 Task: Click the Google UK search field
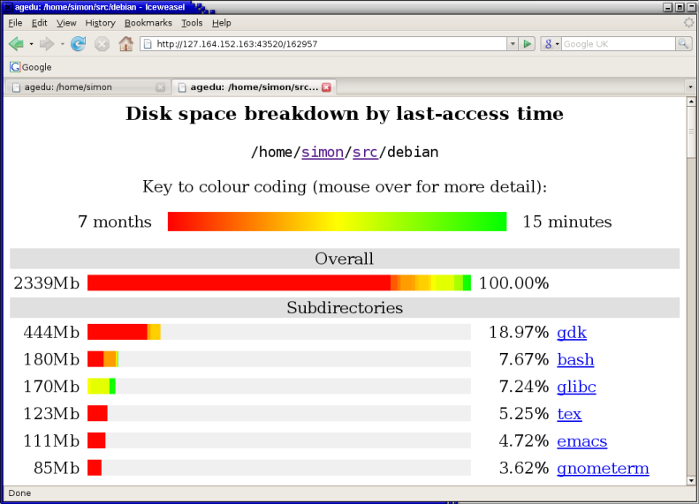click(619, 43)
